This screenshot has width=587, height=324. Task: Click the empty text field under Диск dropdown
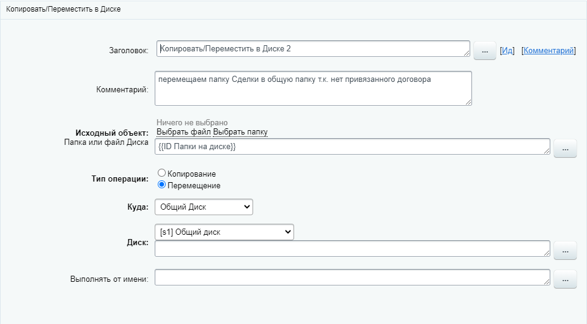tap(352, 248)
